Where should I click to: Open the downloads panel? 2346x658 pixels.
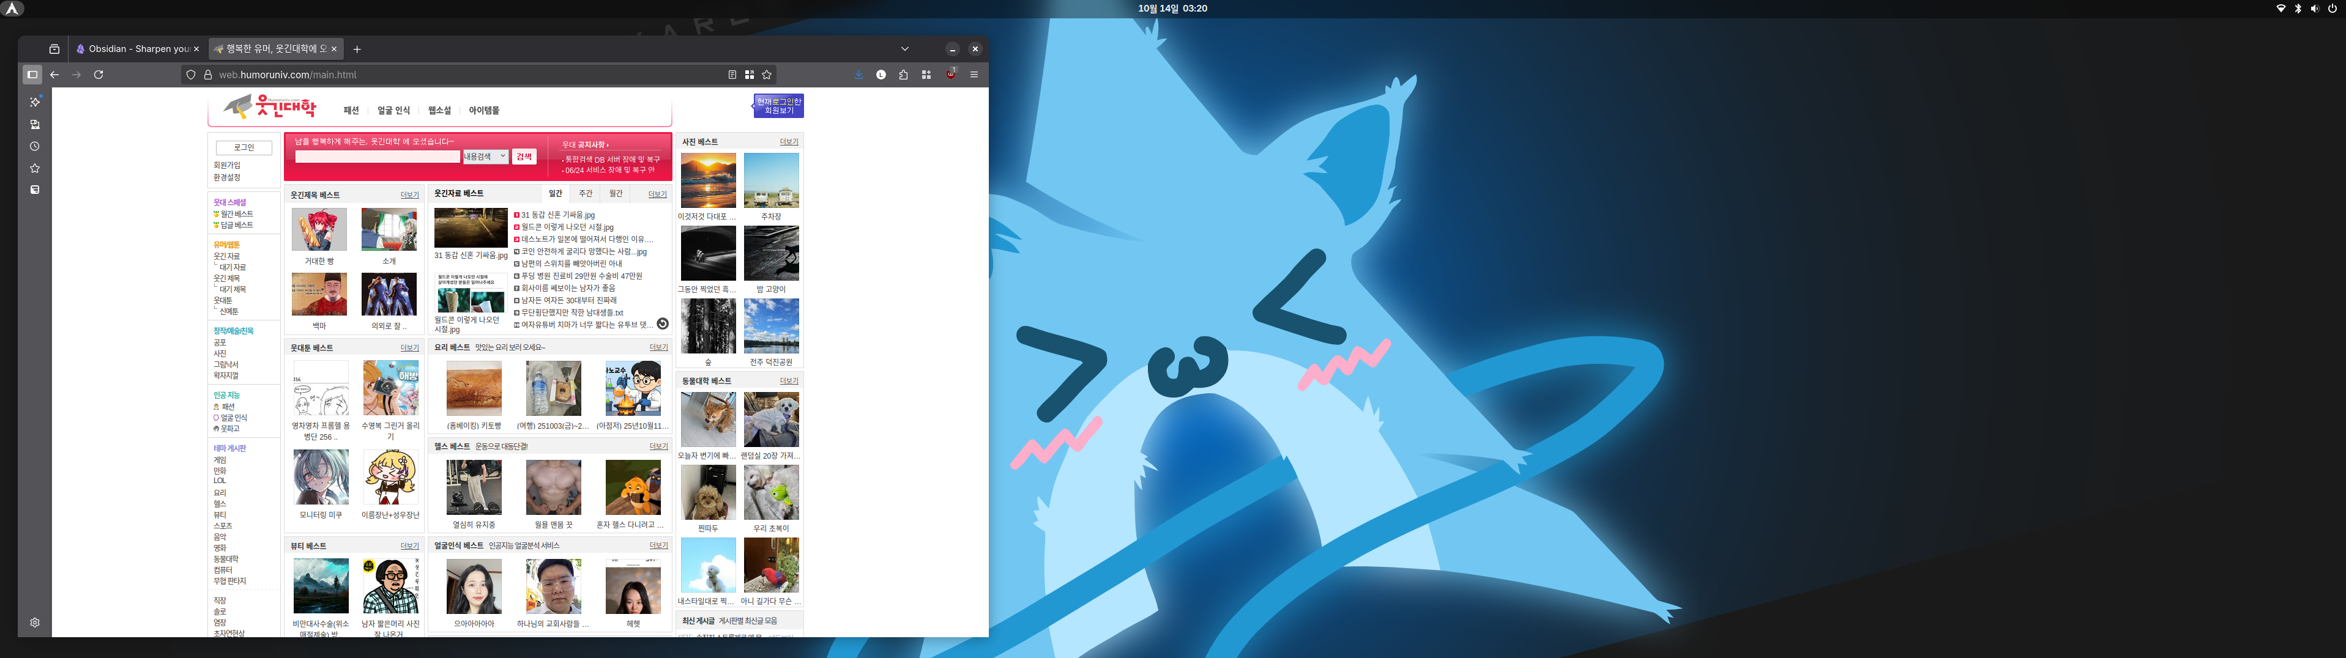pyautogui.click(x=859, y=75)
